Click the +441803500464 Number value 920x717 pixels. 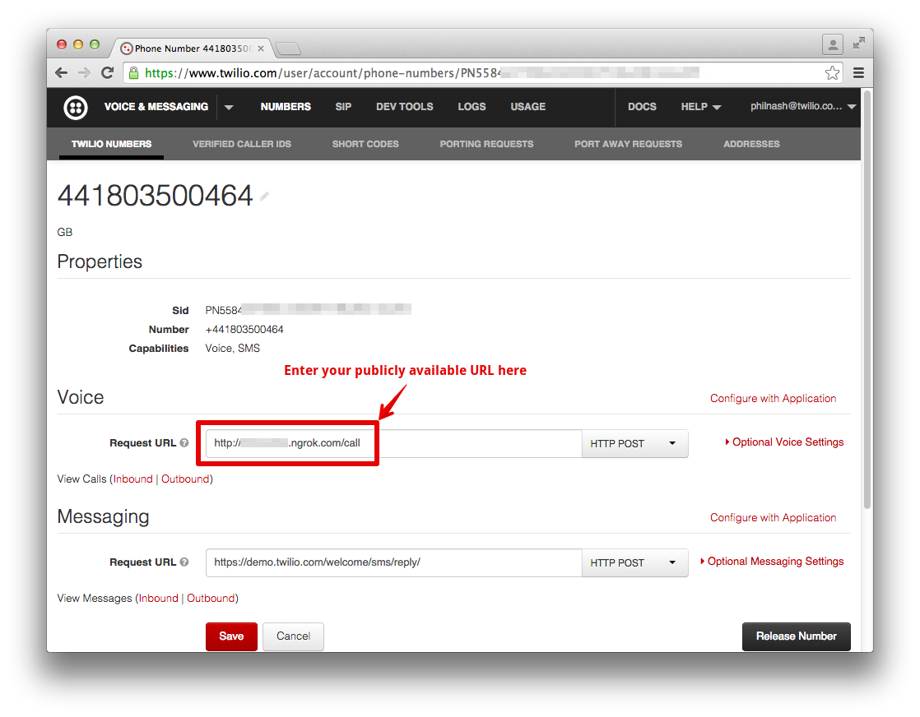[x=244, y=330]
